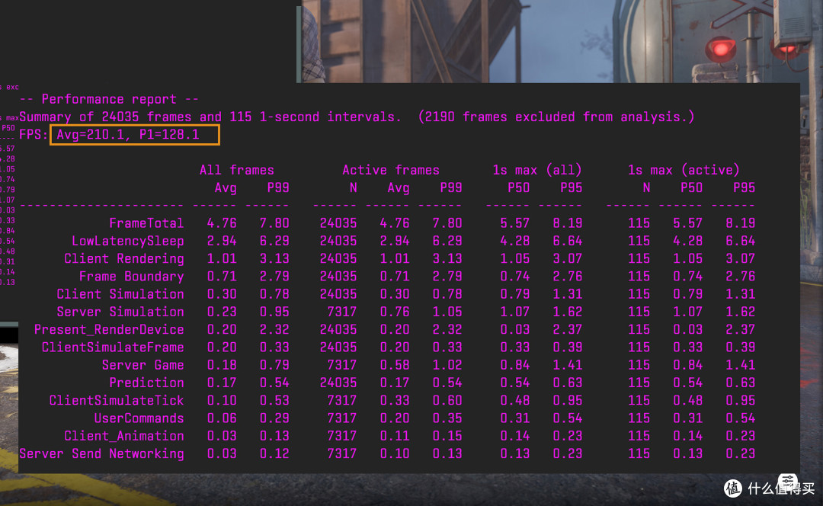Click Prediction's 1s max (active) N 115
The width and height of the screenshot is (823, 506).
click(x=639, y=383)
